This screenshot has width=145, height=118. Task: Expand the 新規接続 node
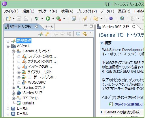[x=8, y=41]
